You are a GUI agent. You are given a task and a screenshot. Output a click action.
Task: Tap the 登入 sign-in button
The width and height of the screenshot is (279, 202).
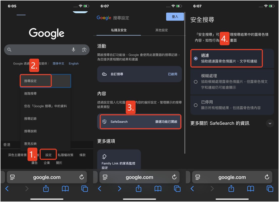coord(175,16)
